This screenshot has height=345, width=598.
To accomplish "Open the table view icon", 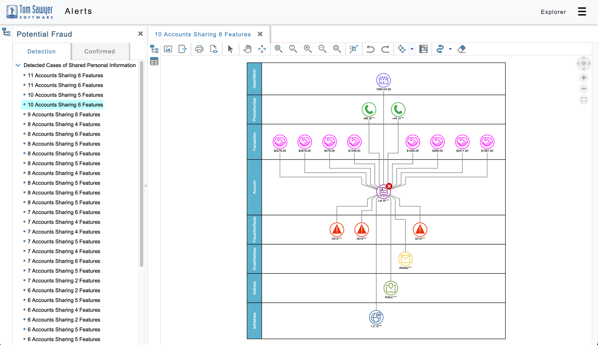I will point(154,61).
